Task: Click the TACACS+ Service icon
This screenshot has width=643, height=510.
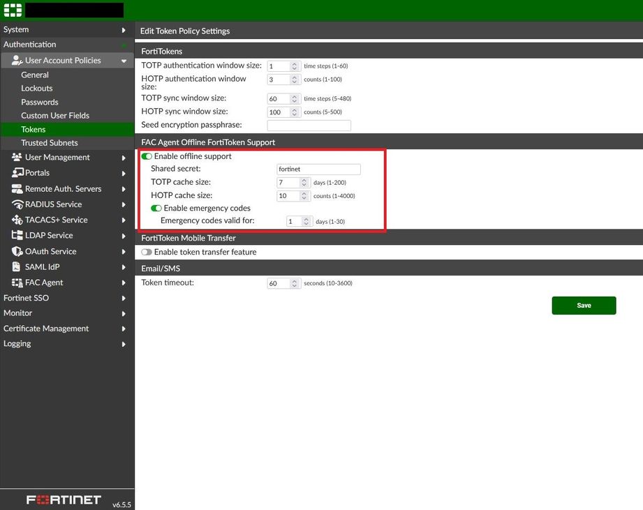Action: [x=17, y=220]
